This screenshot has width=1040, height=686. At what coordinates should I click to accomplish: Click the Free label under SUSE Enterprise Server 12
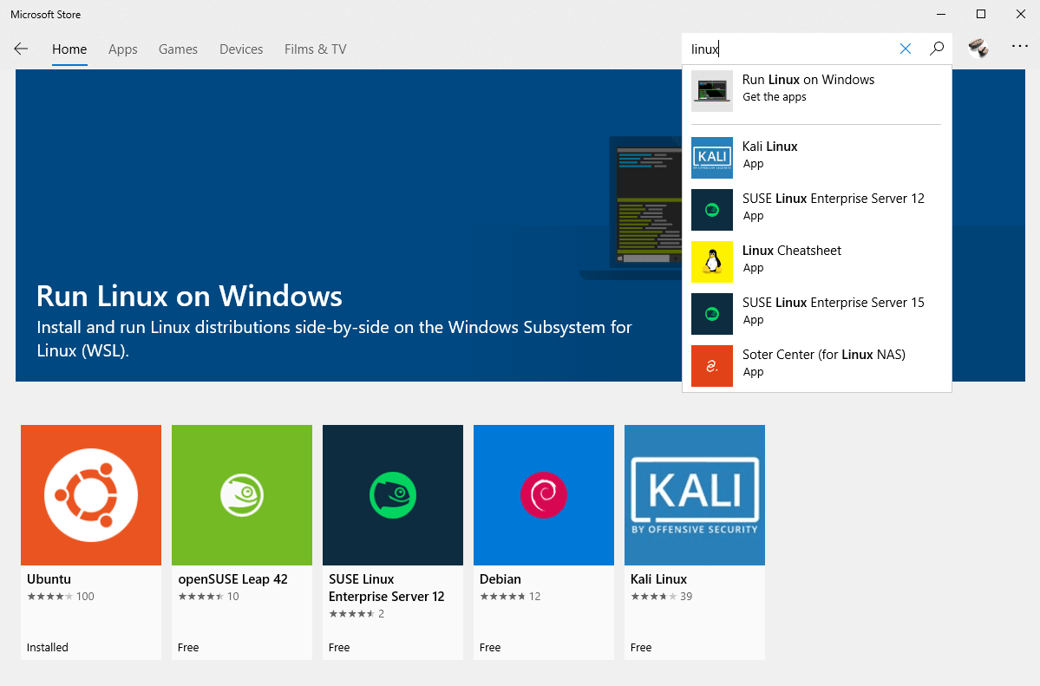[339, 648]
